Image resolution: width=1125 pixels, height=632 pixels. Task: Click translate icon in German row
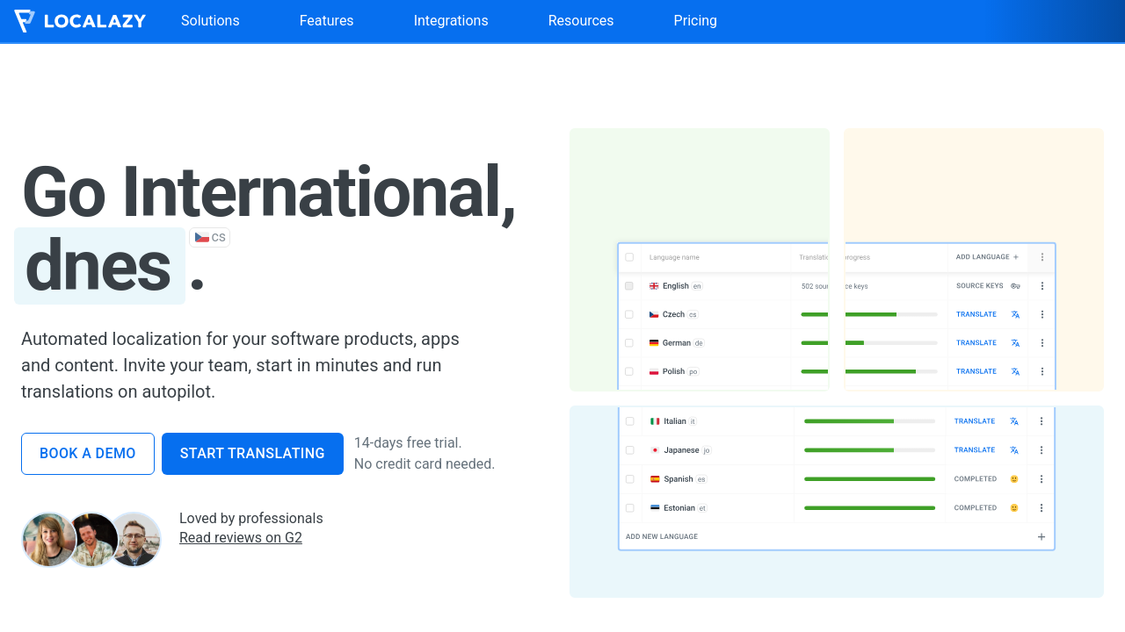click(1015, 343)
